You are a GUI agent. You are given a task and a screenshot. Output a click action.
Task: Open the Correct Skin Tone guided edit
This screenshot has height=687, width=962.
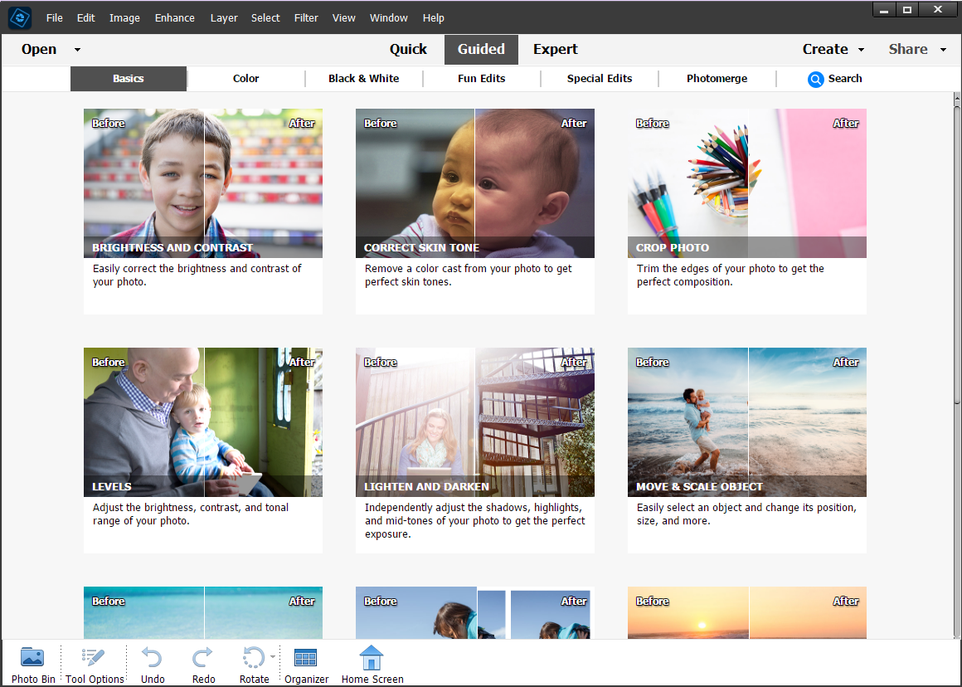click(x=474, y=183)
